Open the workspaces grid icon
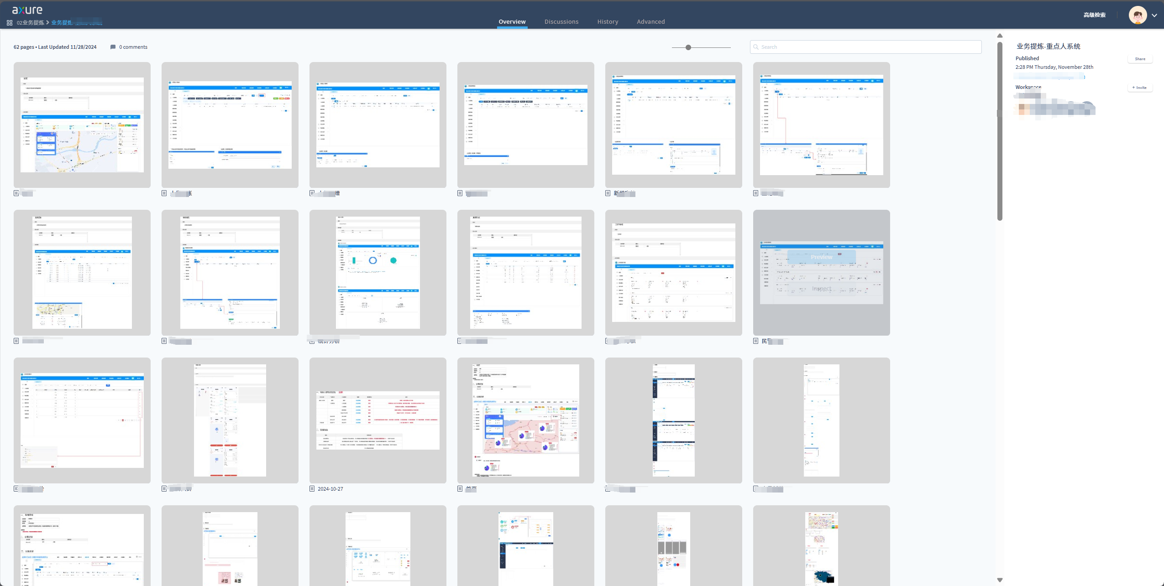This screenshot has height=586, width=1164. click(10, 23)
